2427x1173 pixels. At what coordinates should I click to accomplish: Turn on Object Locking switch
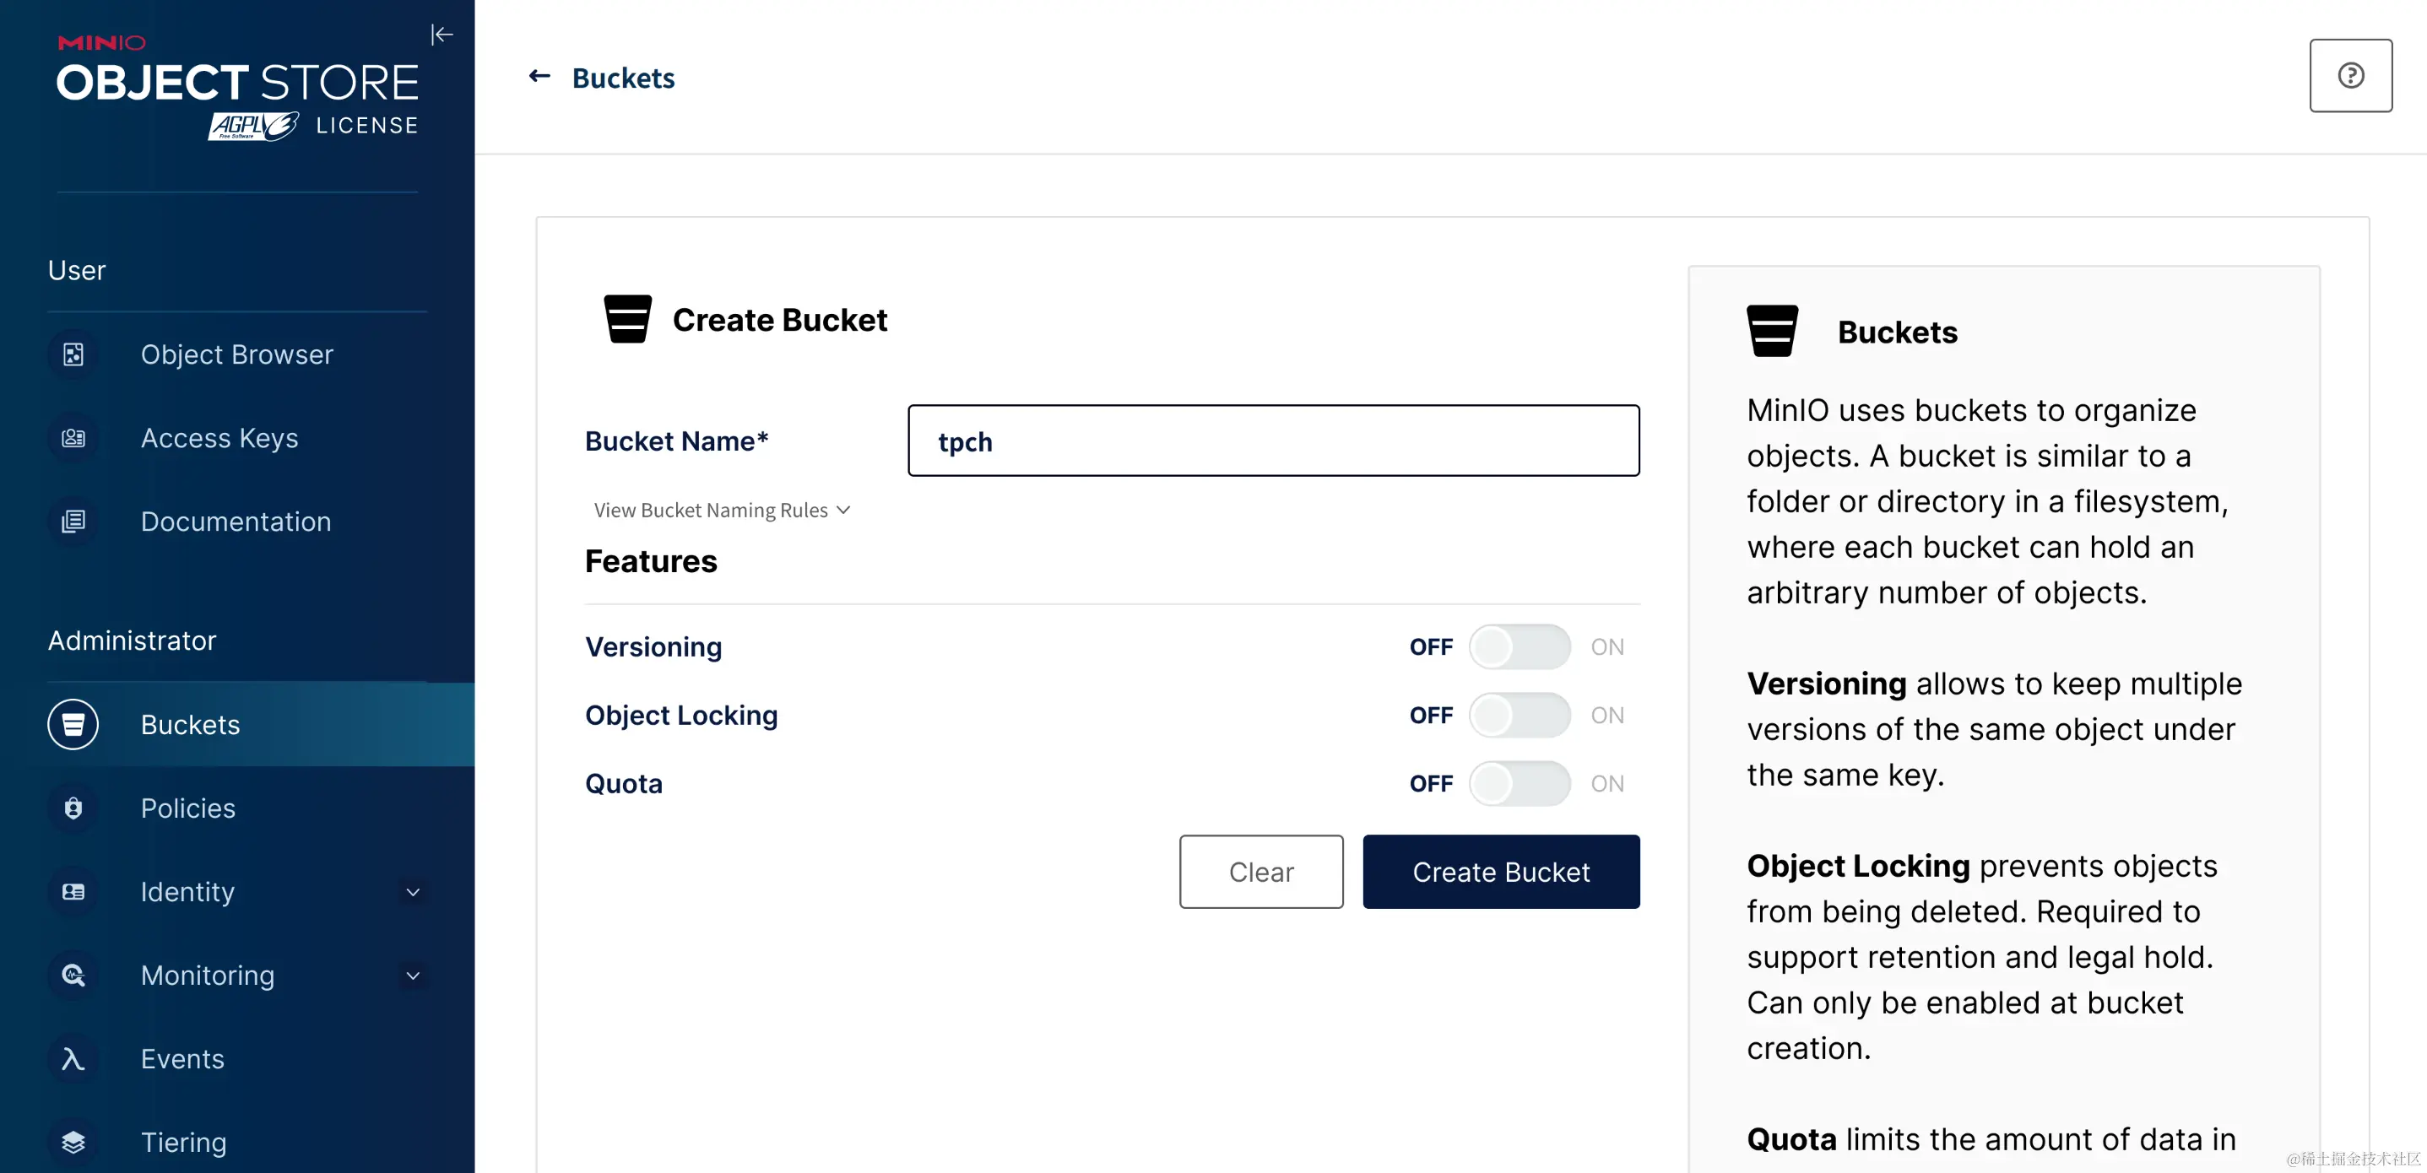[1519, 715]
